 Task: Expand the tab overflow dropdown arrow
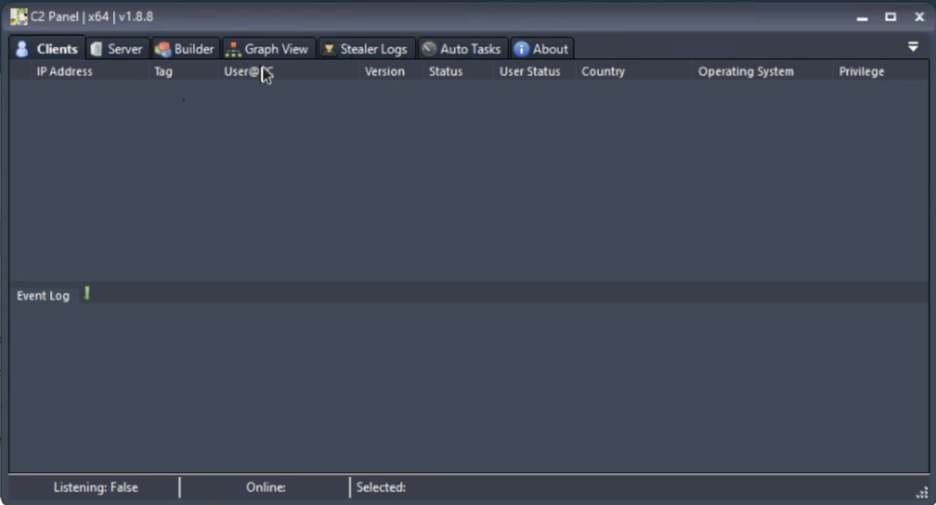(x=913, y=47)
